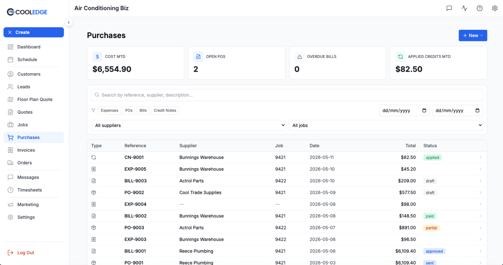Click the Quotes document icon in sidebar
This screenshot has width=503, height=265.
tap(10, 112)
